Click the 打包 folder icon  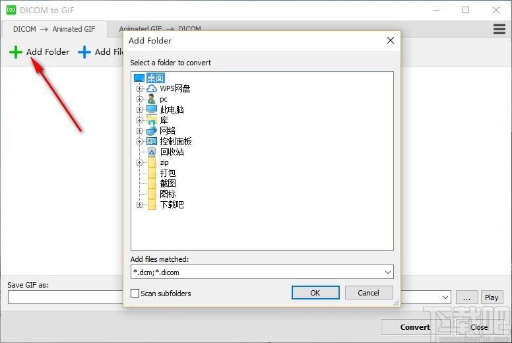tap(152, 173)
